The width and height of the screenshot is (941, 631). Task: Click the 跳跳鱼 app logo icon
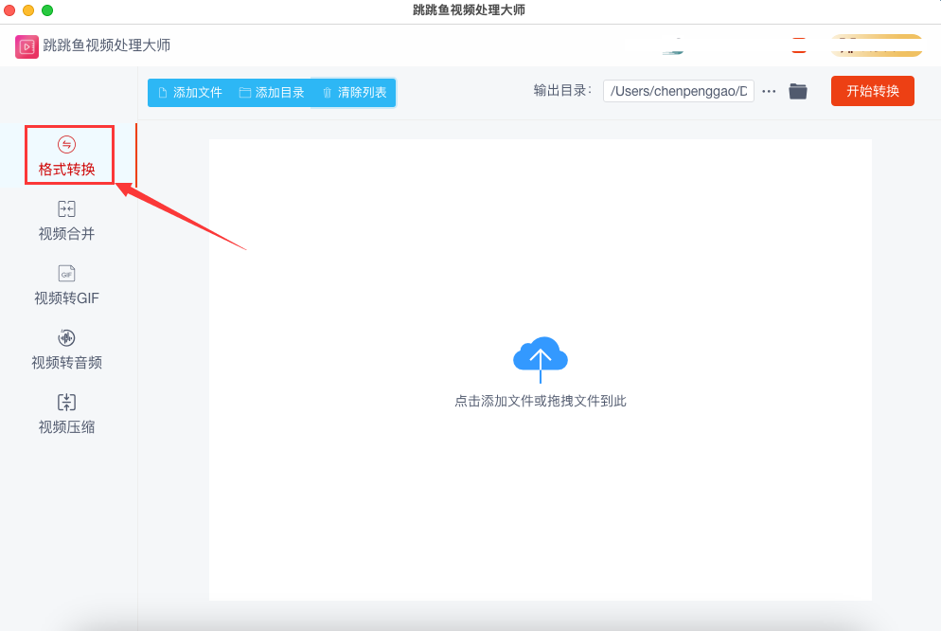[27, 46]
